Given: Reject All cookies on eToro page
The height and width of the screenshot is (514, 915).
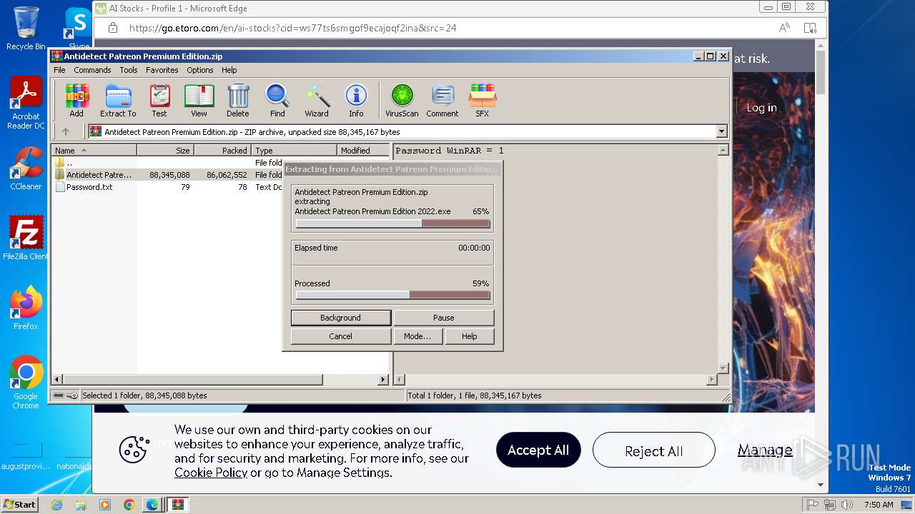Looking at the screenshot, I should coord(653,450).
